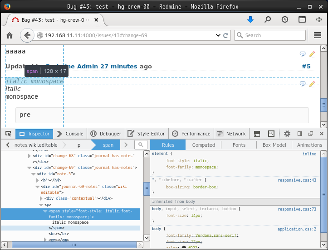Open the URL history dropdown arrow
Image resolution: width=328 pixels, height=250 pixels.
(x=218, y=35)
